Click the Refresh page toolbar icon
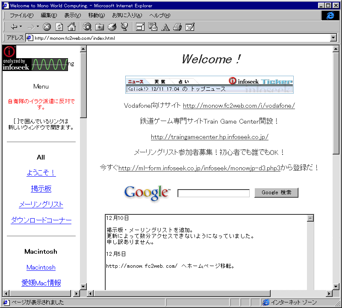This screenshot has height=308, width=342. point(59,27)
